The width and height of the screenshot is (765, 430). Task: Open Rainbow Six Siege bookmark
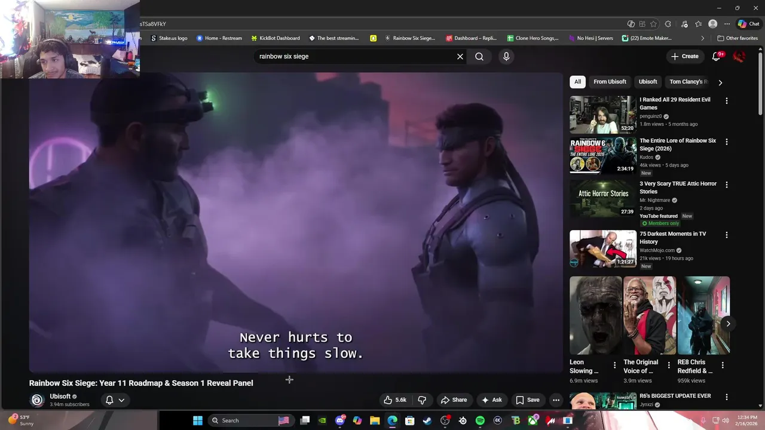[410, 38]
